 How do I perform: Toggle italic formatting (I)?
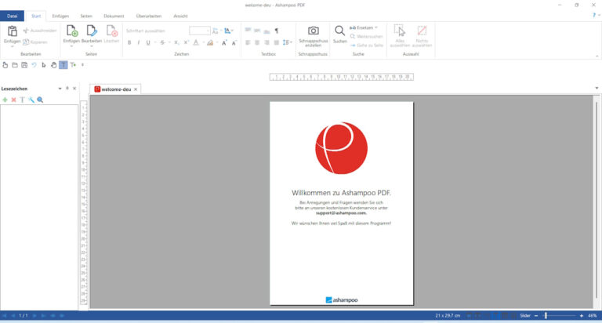(x=139, y=42)
